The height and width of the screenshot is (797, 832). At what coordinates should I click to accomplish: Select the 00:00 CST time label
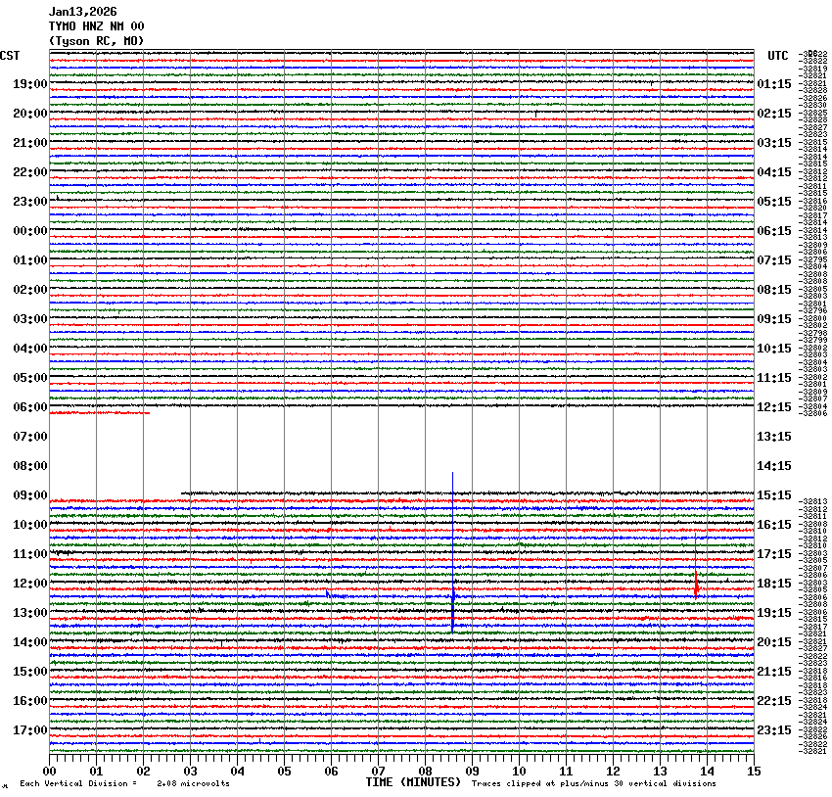click(30, 231)
